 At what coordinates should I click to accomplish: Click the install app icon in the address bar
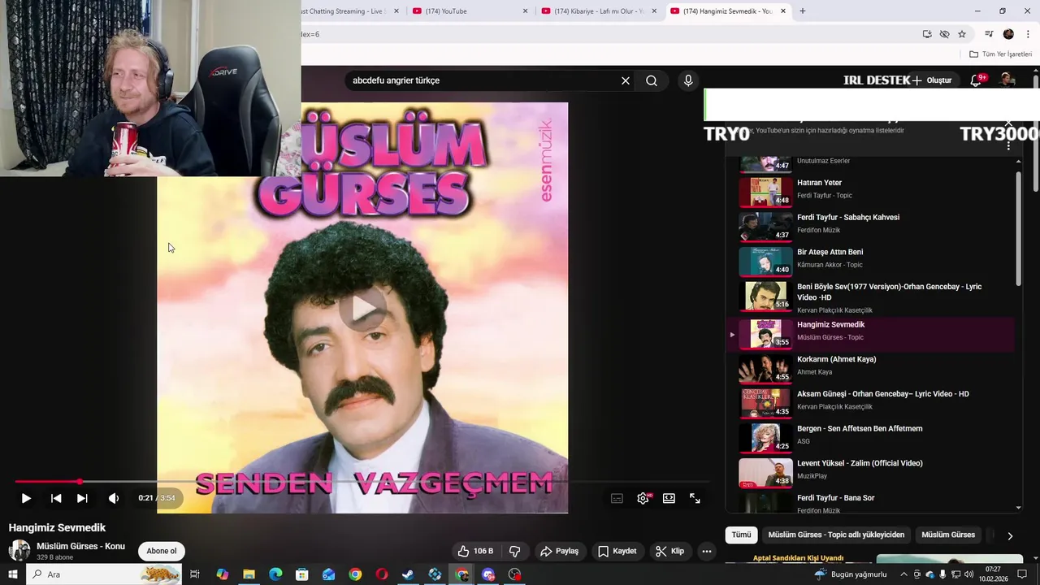[x=927, y=34]
